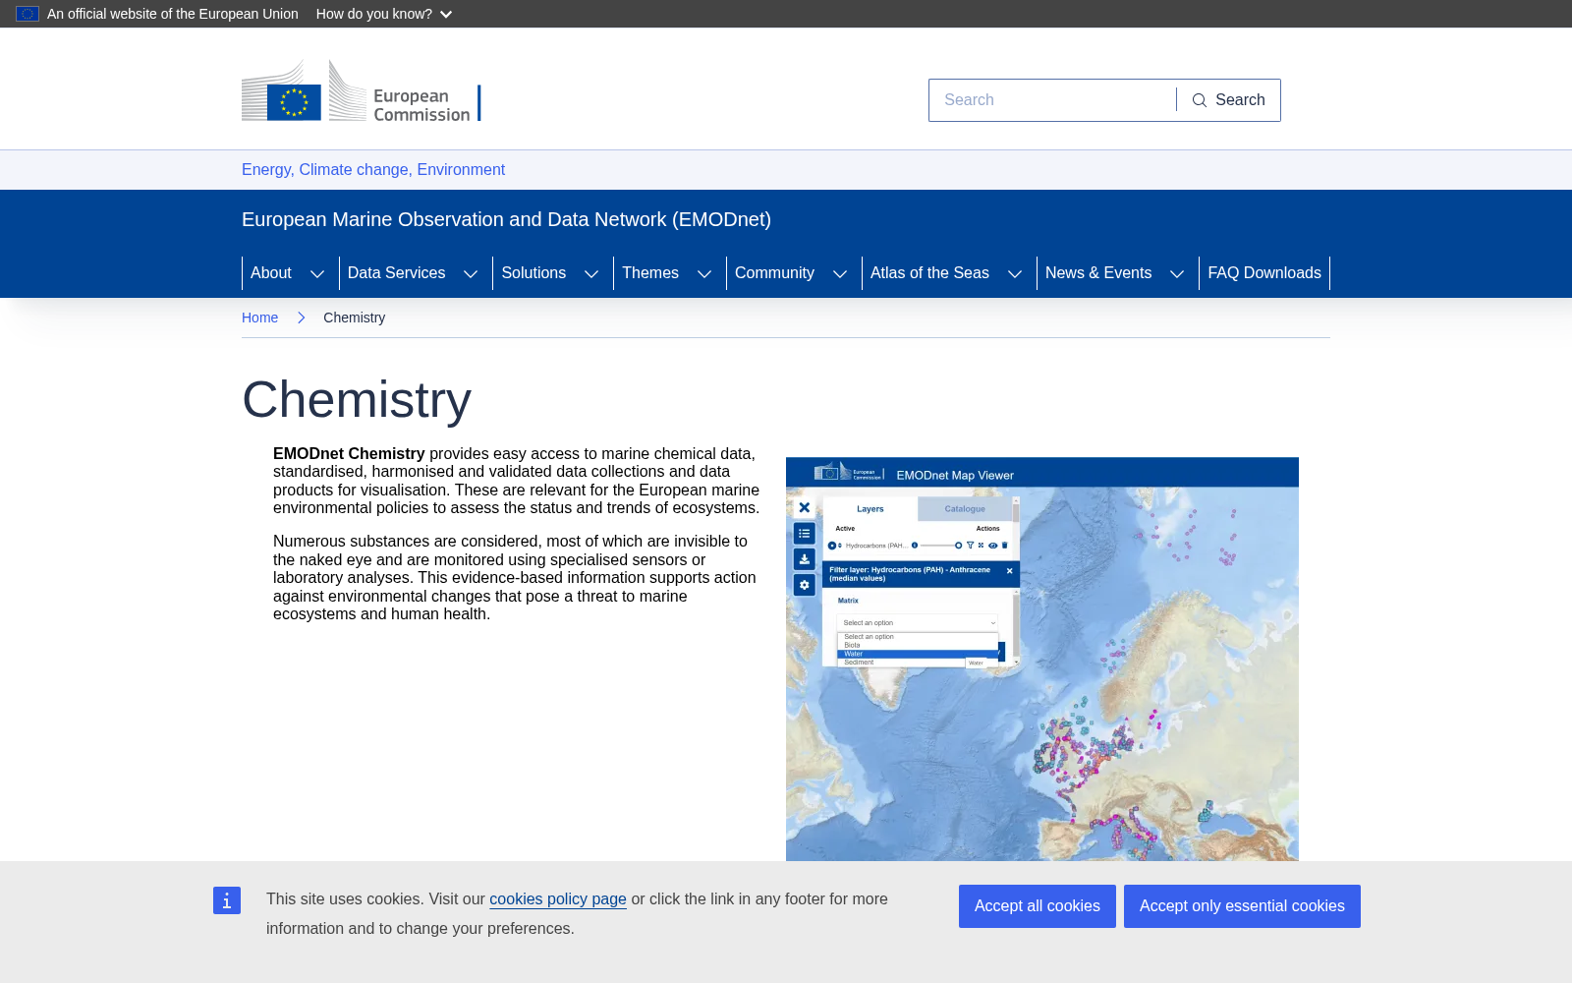Viewport: 1572px width, 983px height.
Task: Go to Home breadcrumb link
Action: coord(259,318)
